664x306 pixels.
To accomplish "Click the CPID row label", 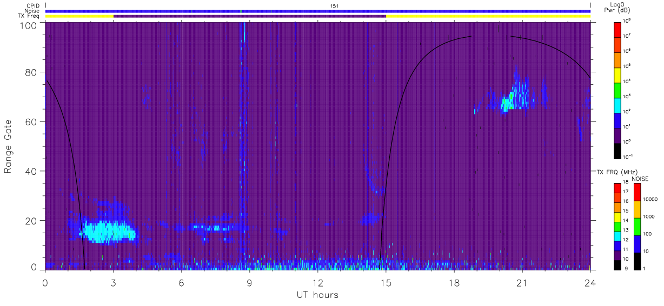I will pos(34,6).
